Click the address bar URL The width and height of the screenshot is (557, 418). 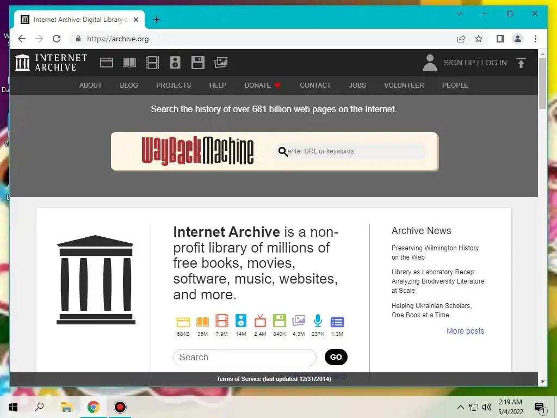coord(118,39)
